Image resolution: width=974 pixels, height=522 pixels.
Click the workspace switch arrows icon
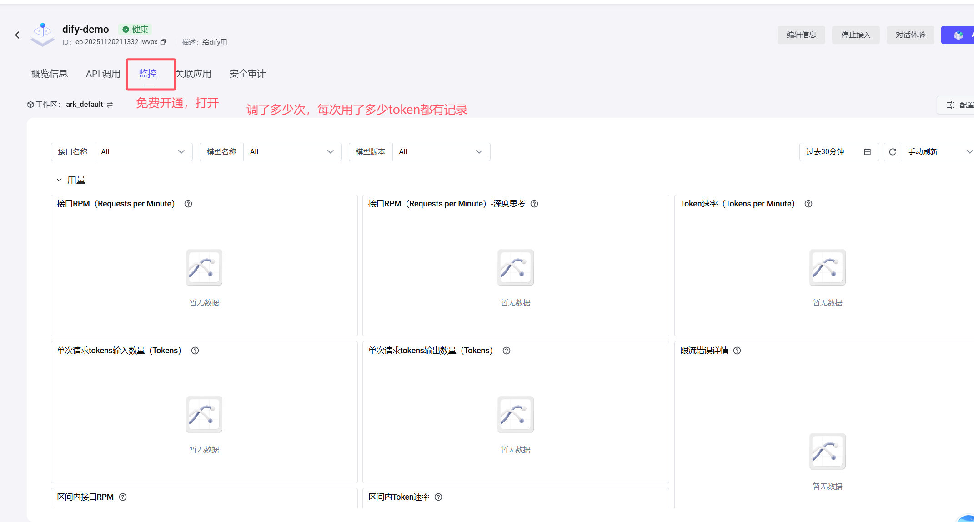[x=110, y=105]
